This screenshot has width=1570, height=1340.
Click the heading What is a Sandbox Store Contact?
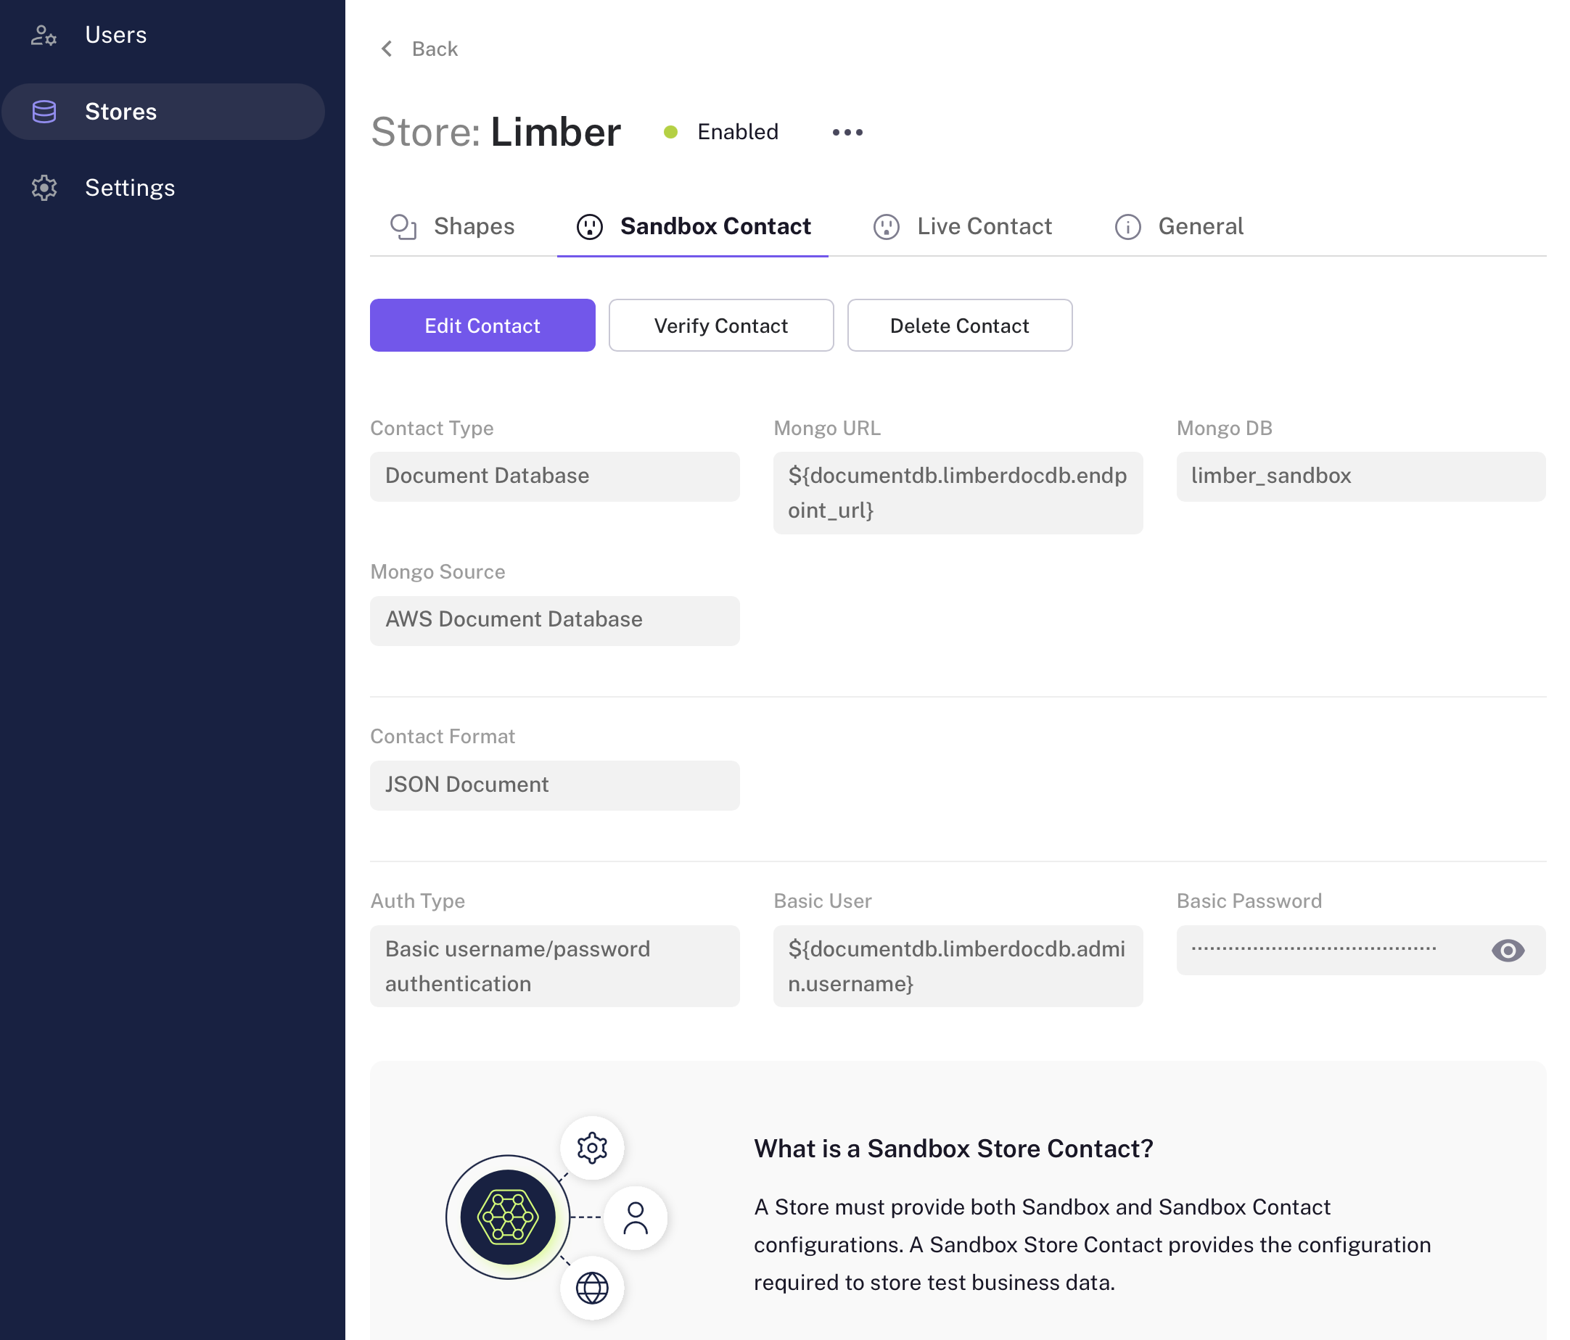[953, 1149]
